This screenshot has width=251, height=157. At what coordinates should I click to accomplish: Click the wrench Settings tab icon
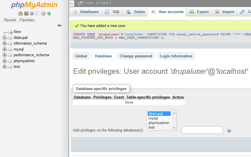(x=242, y=12)
